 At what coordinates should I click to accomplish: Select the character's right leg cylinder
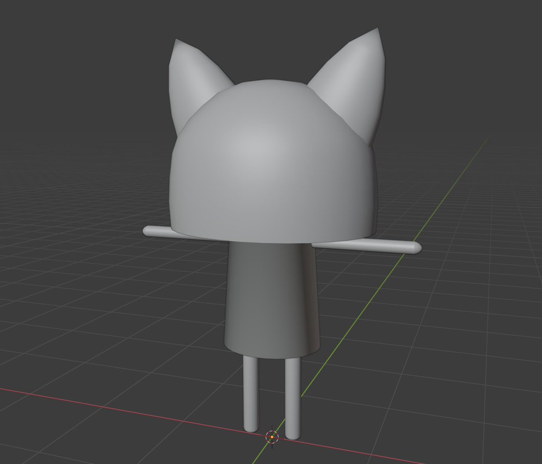pos(293,399)
